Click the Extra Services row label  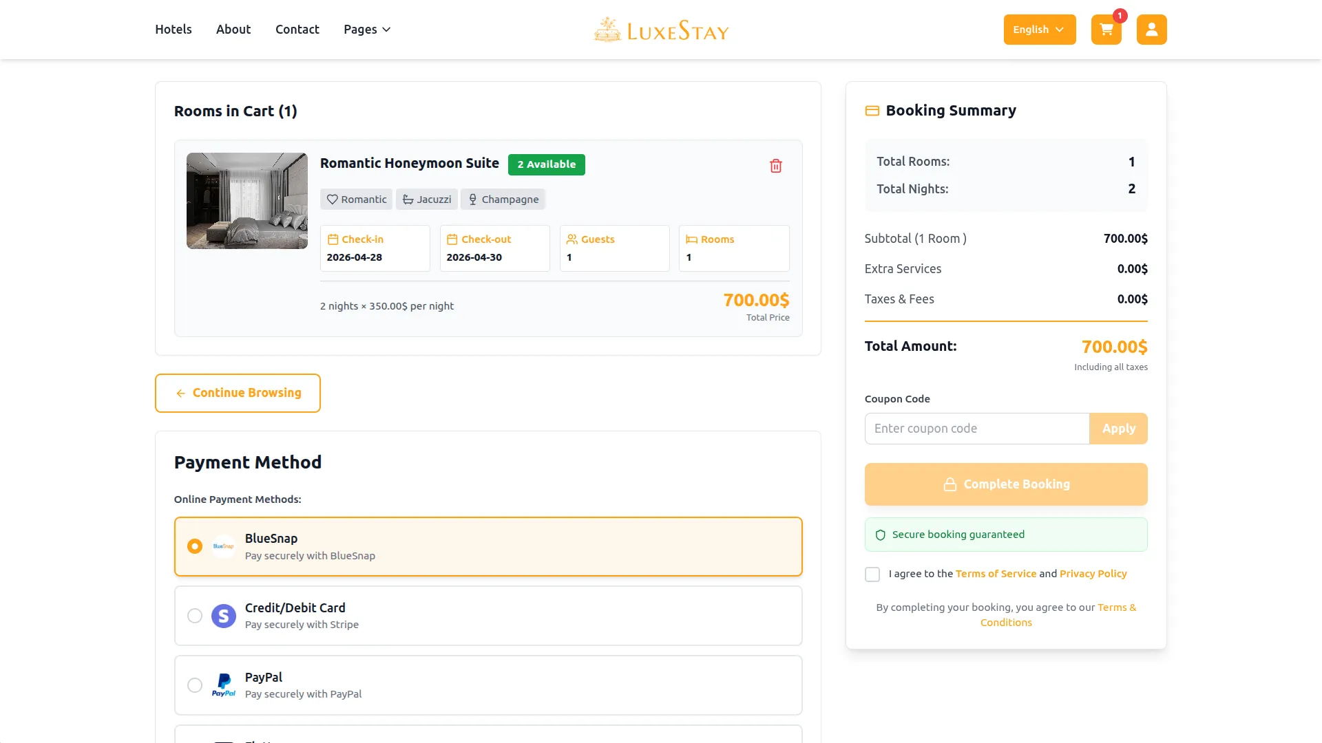[903, 269]
